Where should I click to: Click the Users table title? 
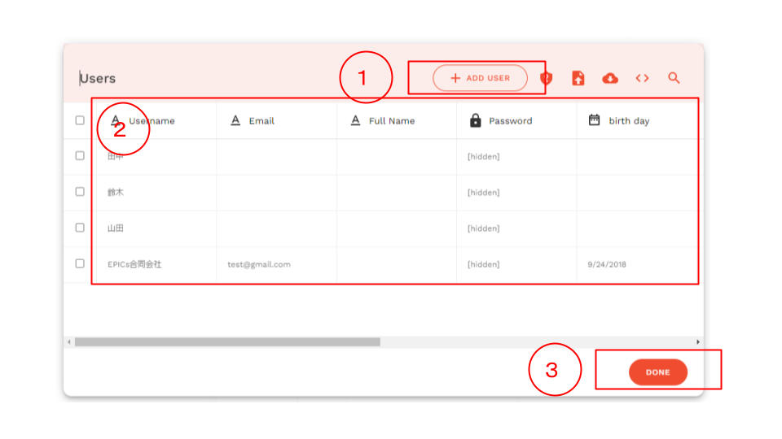coord(98,78)
